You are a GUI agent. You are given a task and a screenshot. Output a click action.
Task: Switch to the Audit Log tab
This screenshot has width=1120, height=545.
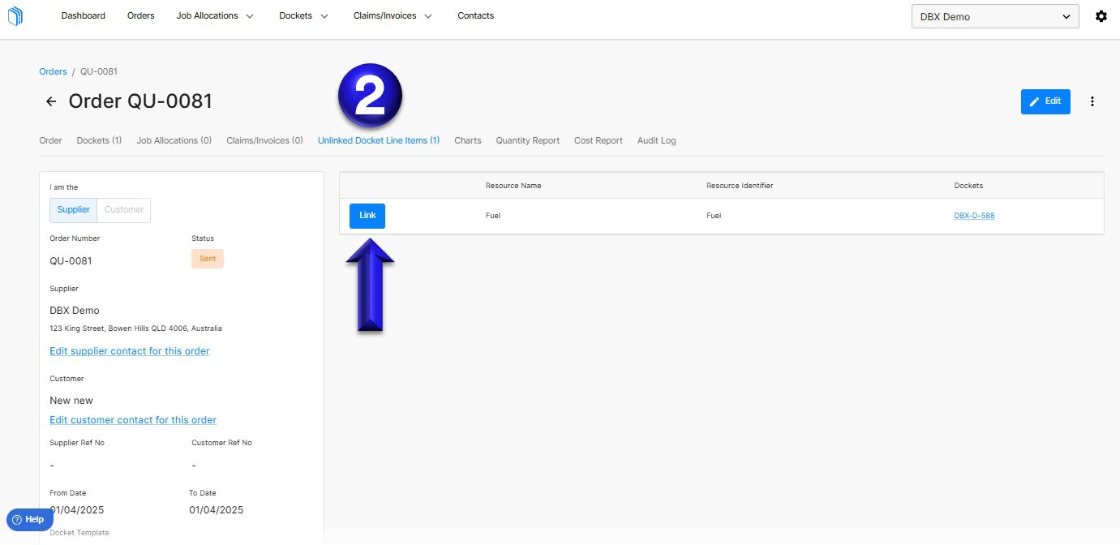(x=656, y=140)
